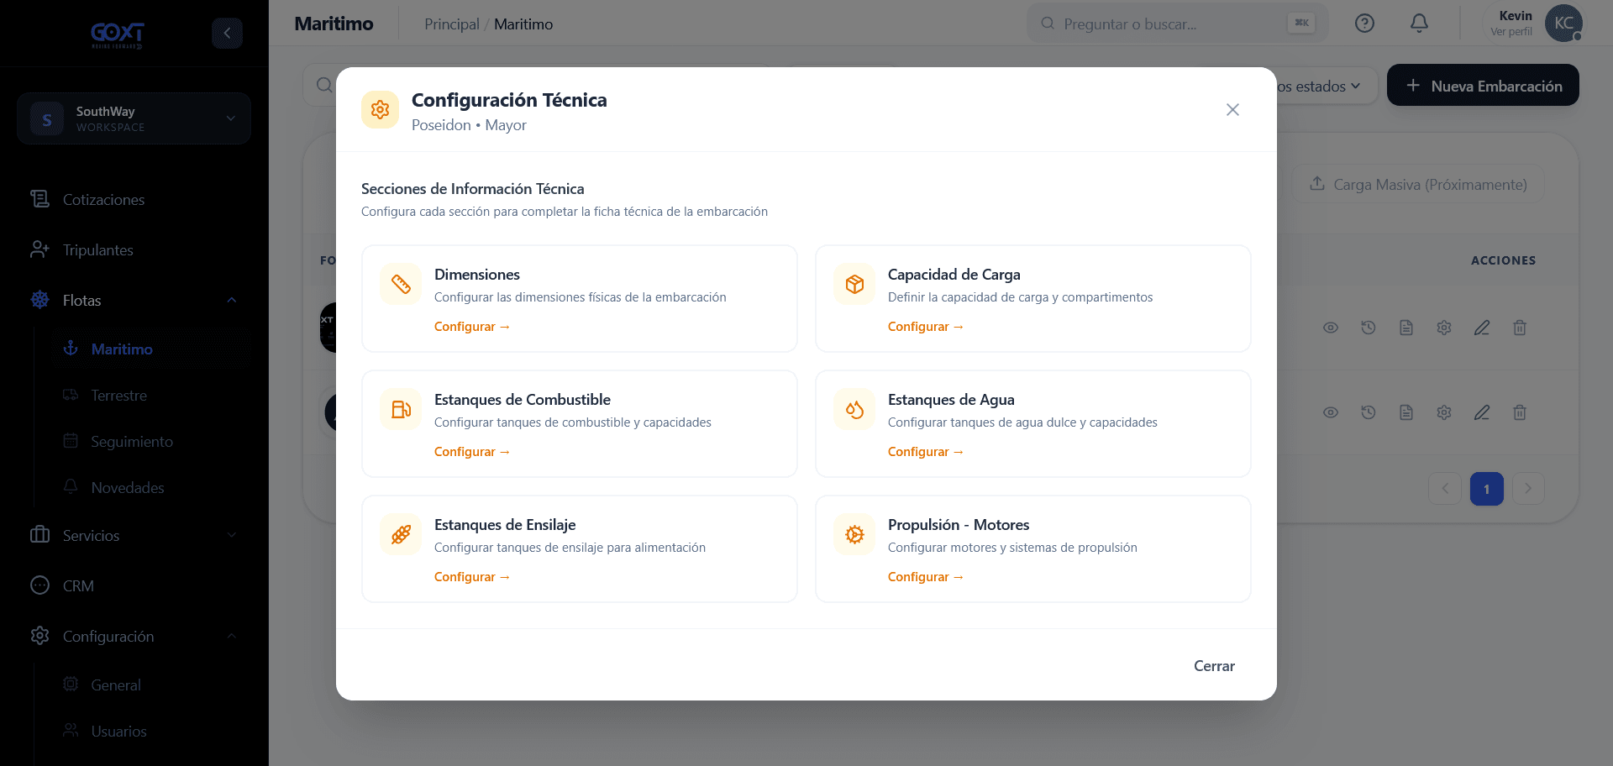The image size is (1613, 766).
Task: Open technical settings gear in second row
Action: click(x=1444, y=412)
